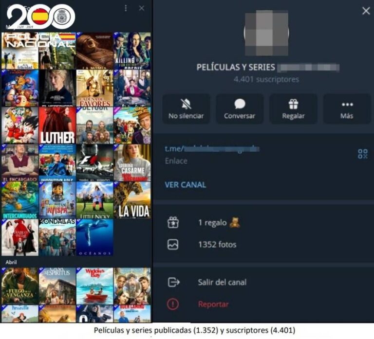
Task: Click the Regalar gift button
Action: (x=293, y=109)
